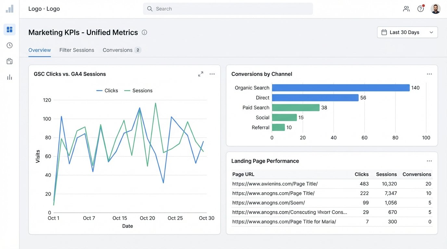Select the reports bar chart sidebar icon
Screen dimensions: 447x249
click(x=9, y=77)
